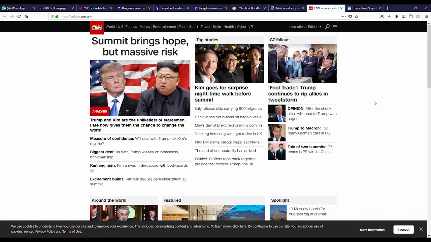Close the cookie notice with X
431x242 pixels.
pyautogui.click(x=421, y=229)
